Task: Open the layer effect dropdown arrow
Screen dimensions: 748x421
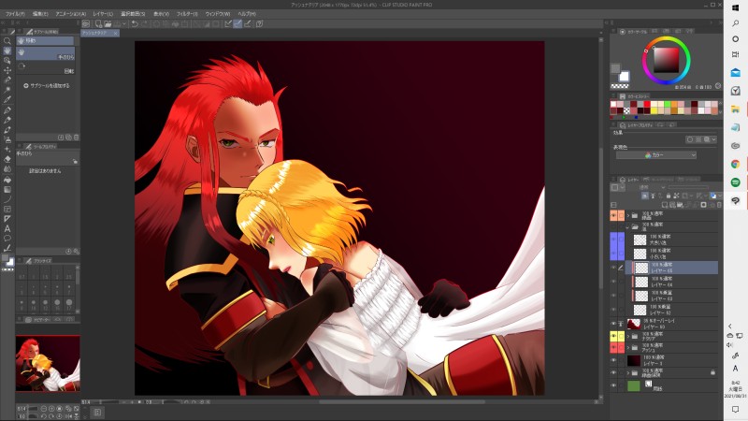Action: coord(713,139)
